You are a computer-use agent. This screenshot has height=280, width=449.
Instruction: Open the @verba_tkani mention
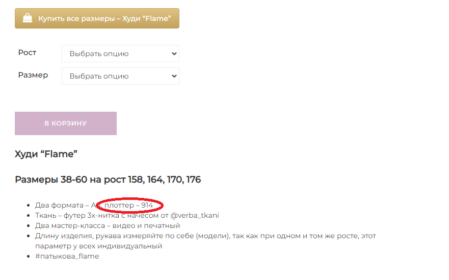point(195,215)
